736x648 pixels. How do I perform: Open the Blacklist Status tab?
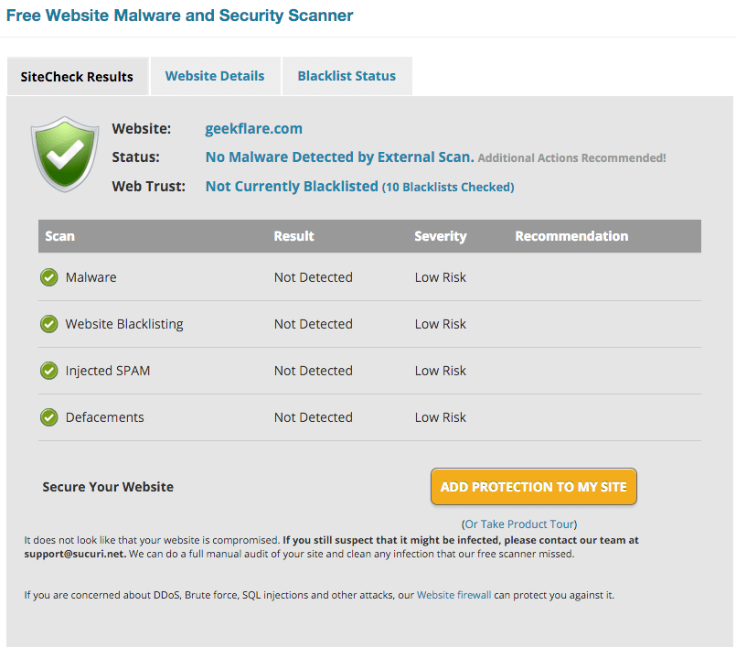coord(347,76)
